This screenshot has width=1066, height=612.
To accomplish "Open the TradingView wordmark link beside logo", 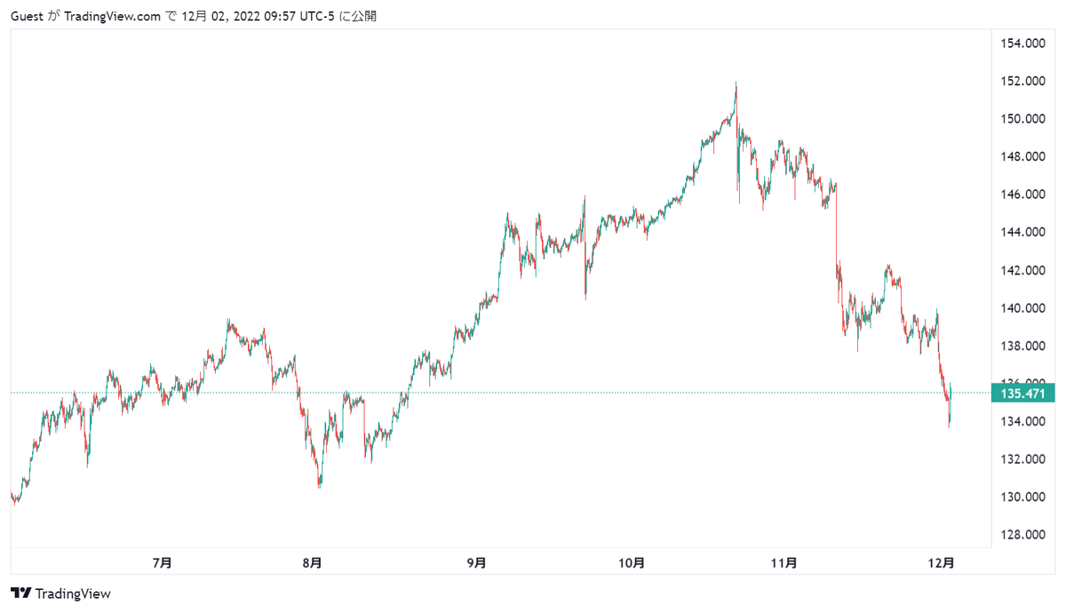I will [x=74, y=593].
